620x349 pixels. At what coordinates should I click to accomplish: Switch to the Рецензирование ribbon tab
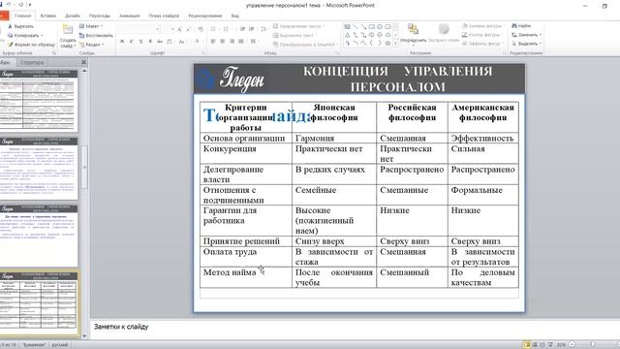(204, 16)
